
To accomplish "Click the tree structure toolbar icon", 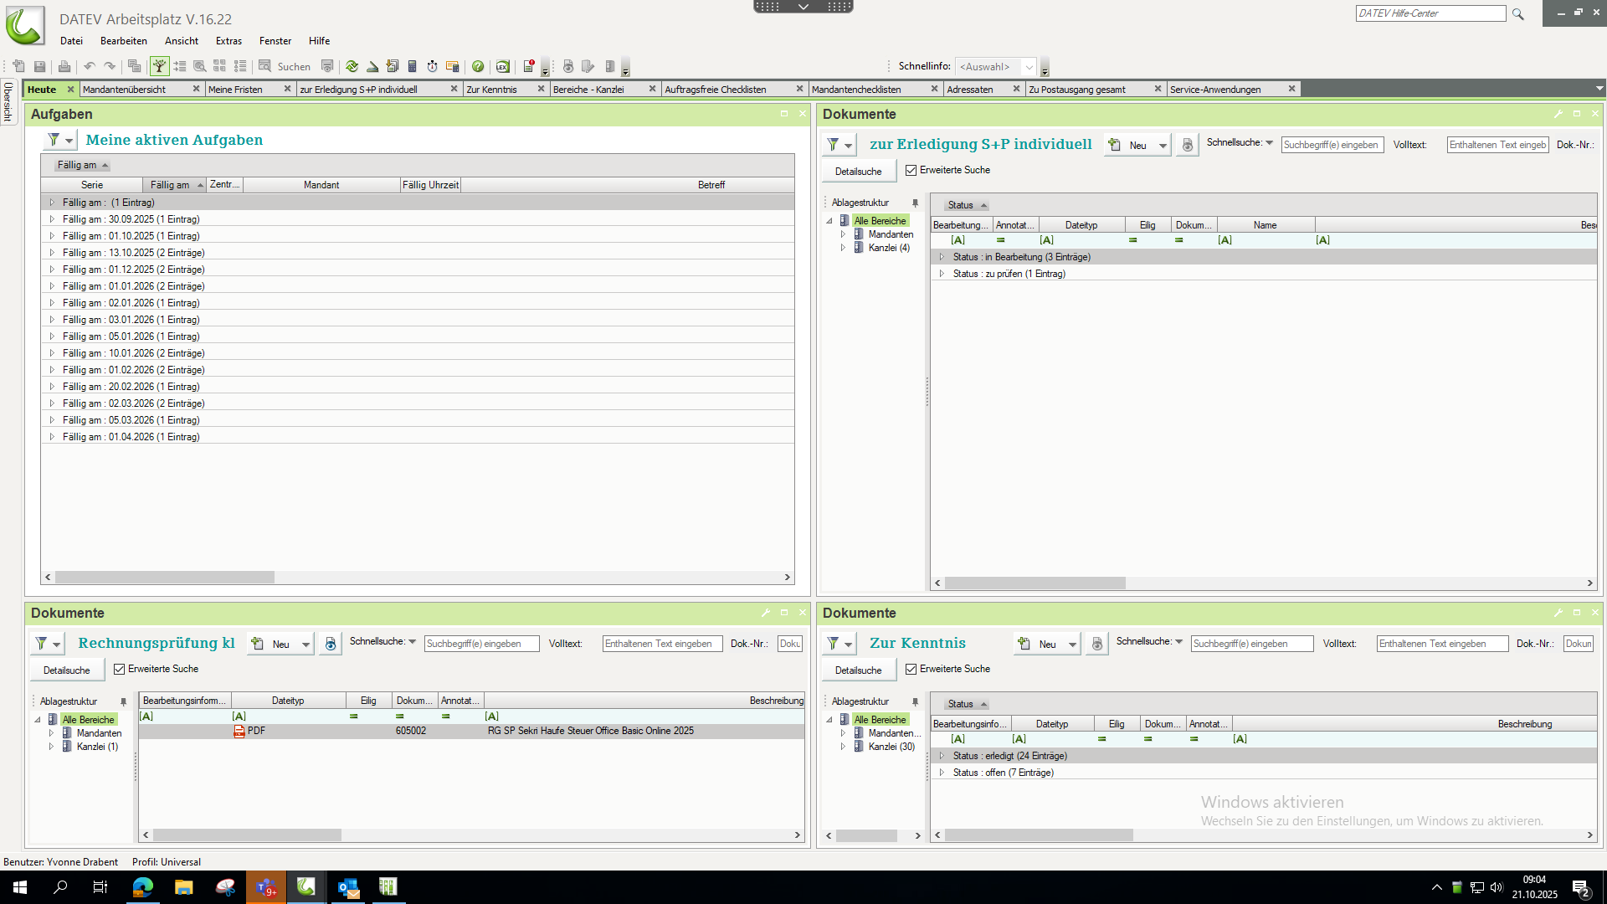I will point(159,66).
